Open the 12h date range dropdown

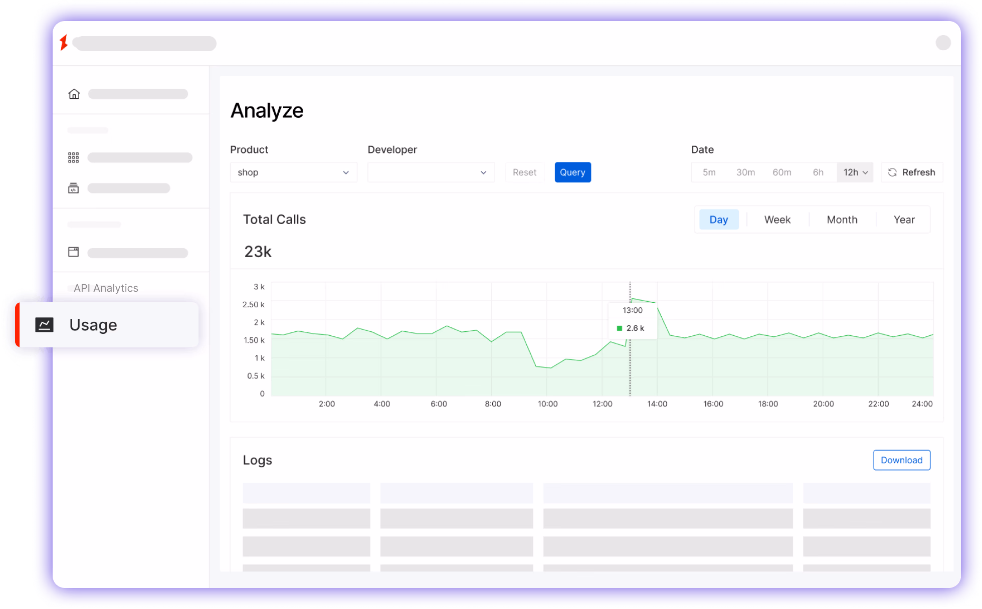coord(855,172)
